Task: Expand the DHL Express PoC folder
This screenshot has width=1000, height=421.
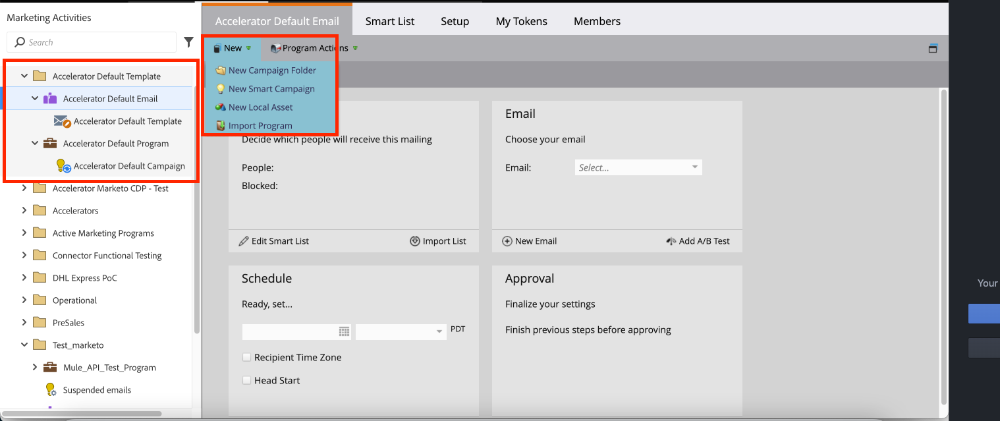Action: [24, 278]
